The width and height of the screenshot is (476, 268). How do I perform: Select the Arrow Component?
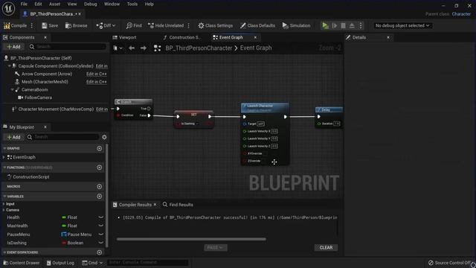[47, 74]
